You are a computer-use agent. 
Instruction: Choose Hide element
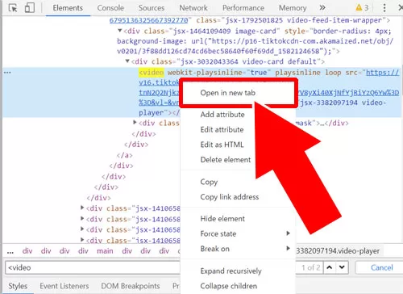[x=222, y=219]
